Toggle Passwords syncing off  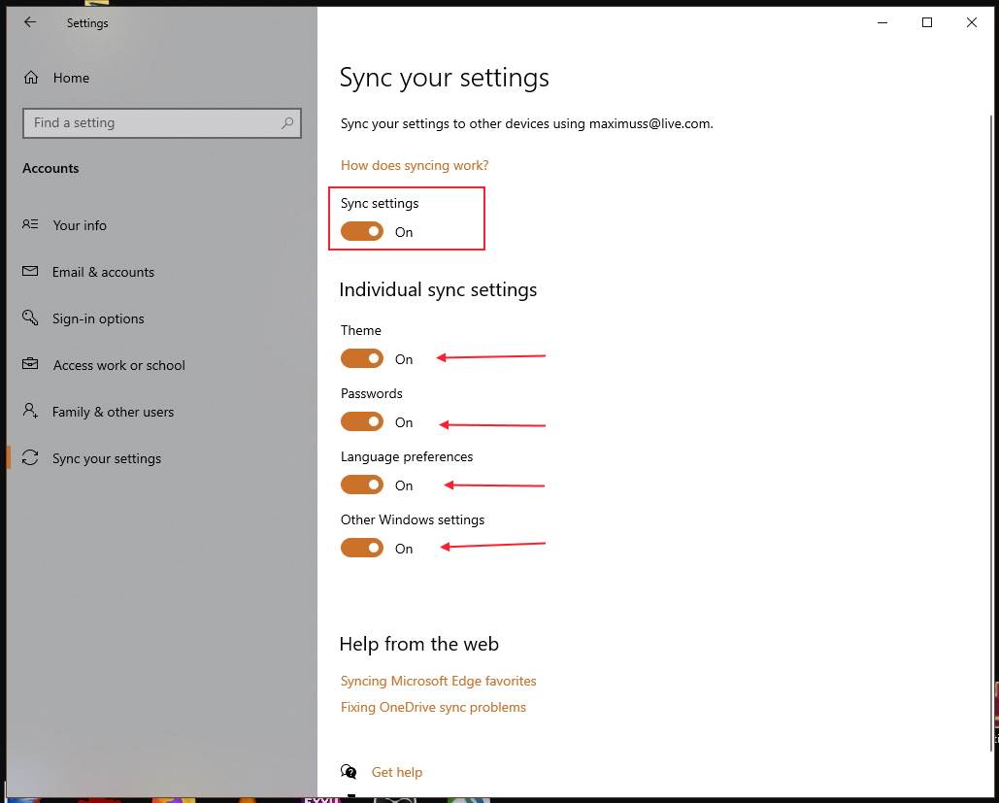coord(362,421)
